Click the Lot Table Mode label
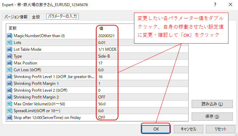Image resolution: width=238 pixels, height=136 pixels. pos(28,49)
